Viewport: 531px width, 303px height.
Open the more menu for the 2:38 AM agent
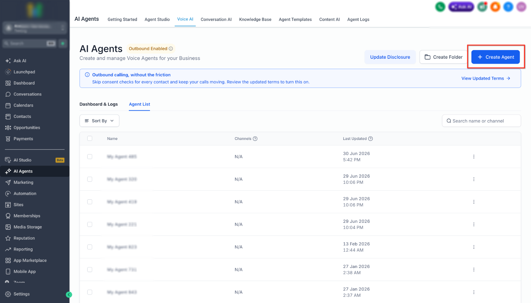474,270
